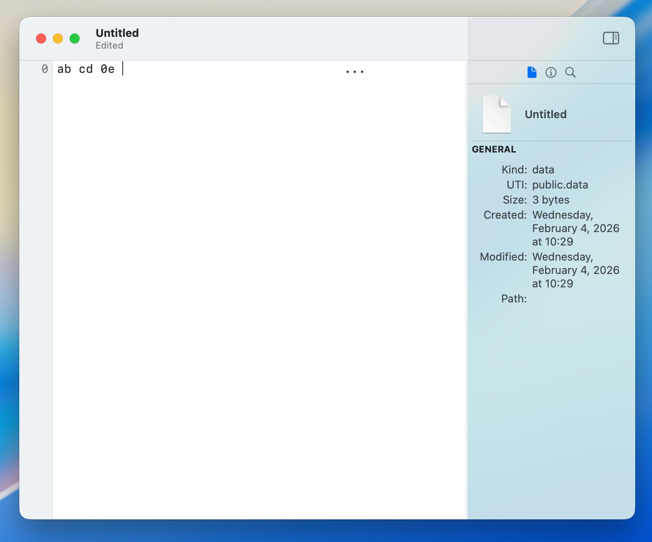Screen dimensions: 652x542
Task: Click the "Edited" document status subtitle
Action: pos(109,46)
